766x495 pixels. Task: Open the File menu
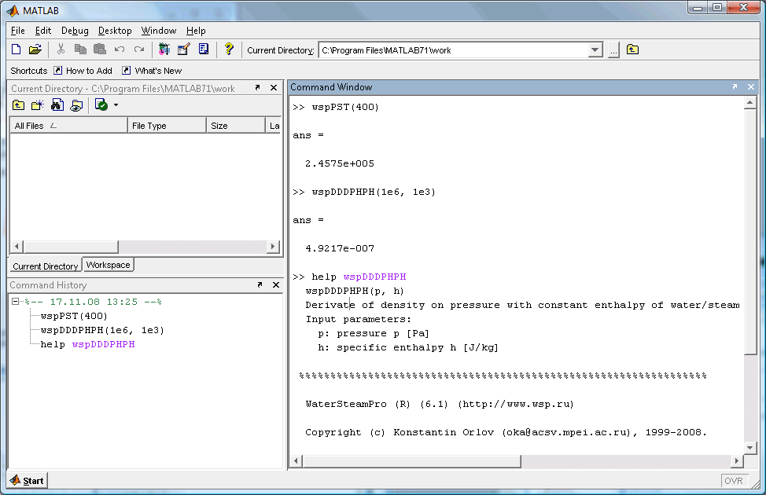pos(17,31)
